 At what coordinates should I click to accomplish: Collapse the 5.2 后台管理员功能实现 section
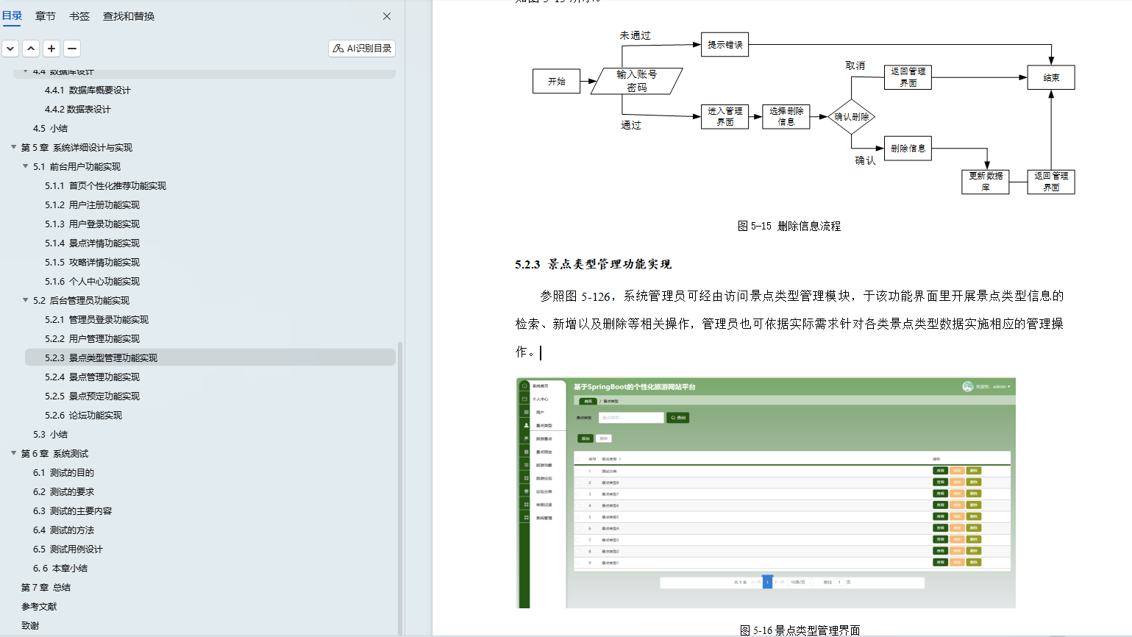(x=24, y=300)
